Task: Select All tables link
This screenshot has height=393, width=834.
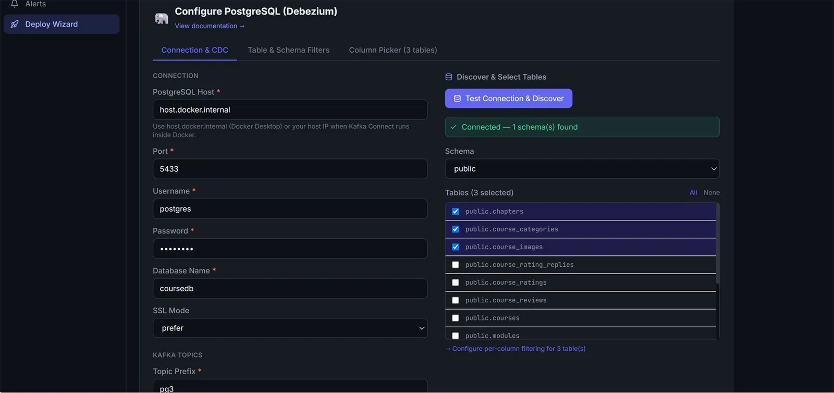Action: 693,193
